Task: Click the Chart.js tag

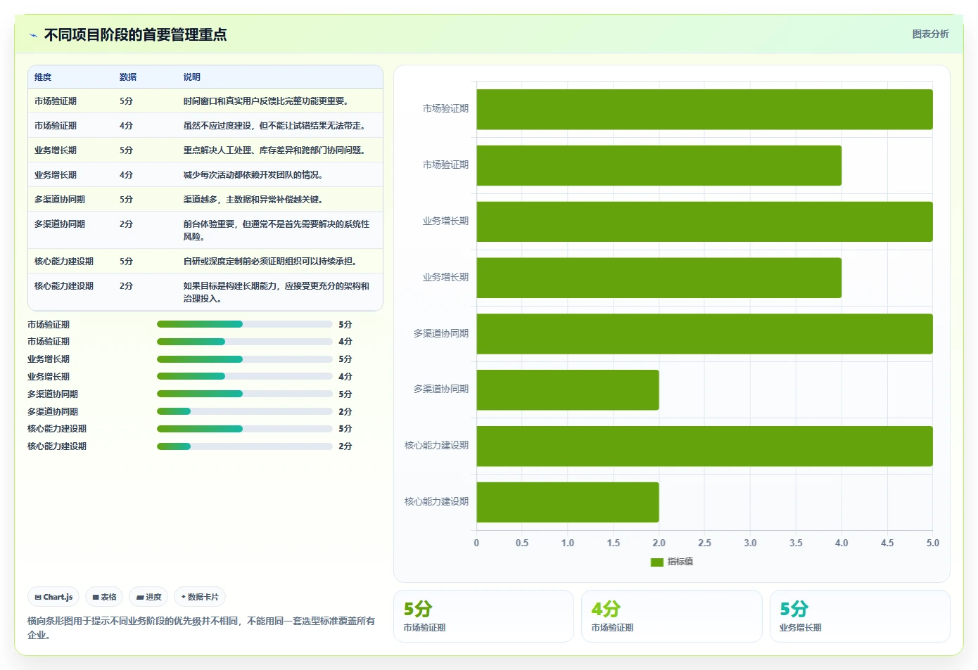Action: click(53, 597)
